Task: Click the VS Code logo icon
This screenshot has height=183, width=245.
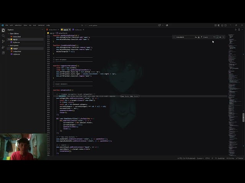Action: [2, 25]
